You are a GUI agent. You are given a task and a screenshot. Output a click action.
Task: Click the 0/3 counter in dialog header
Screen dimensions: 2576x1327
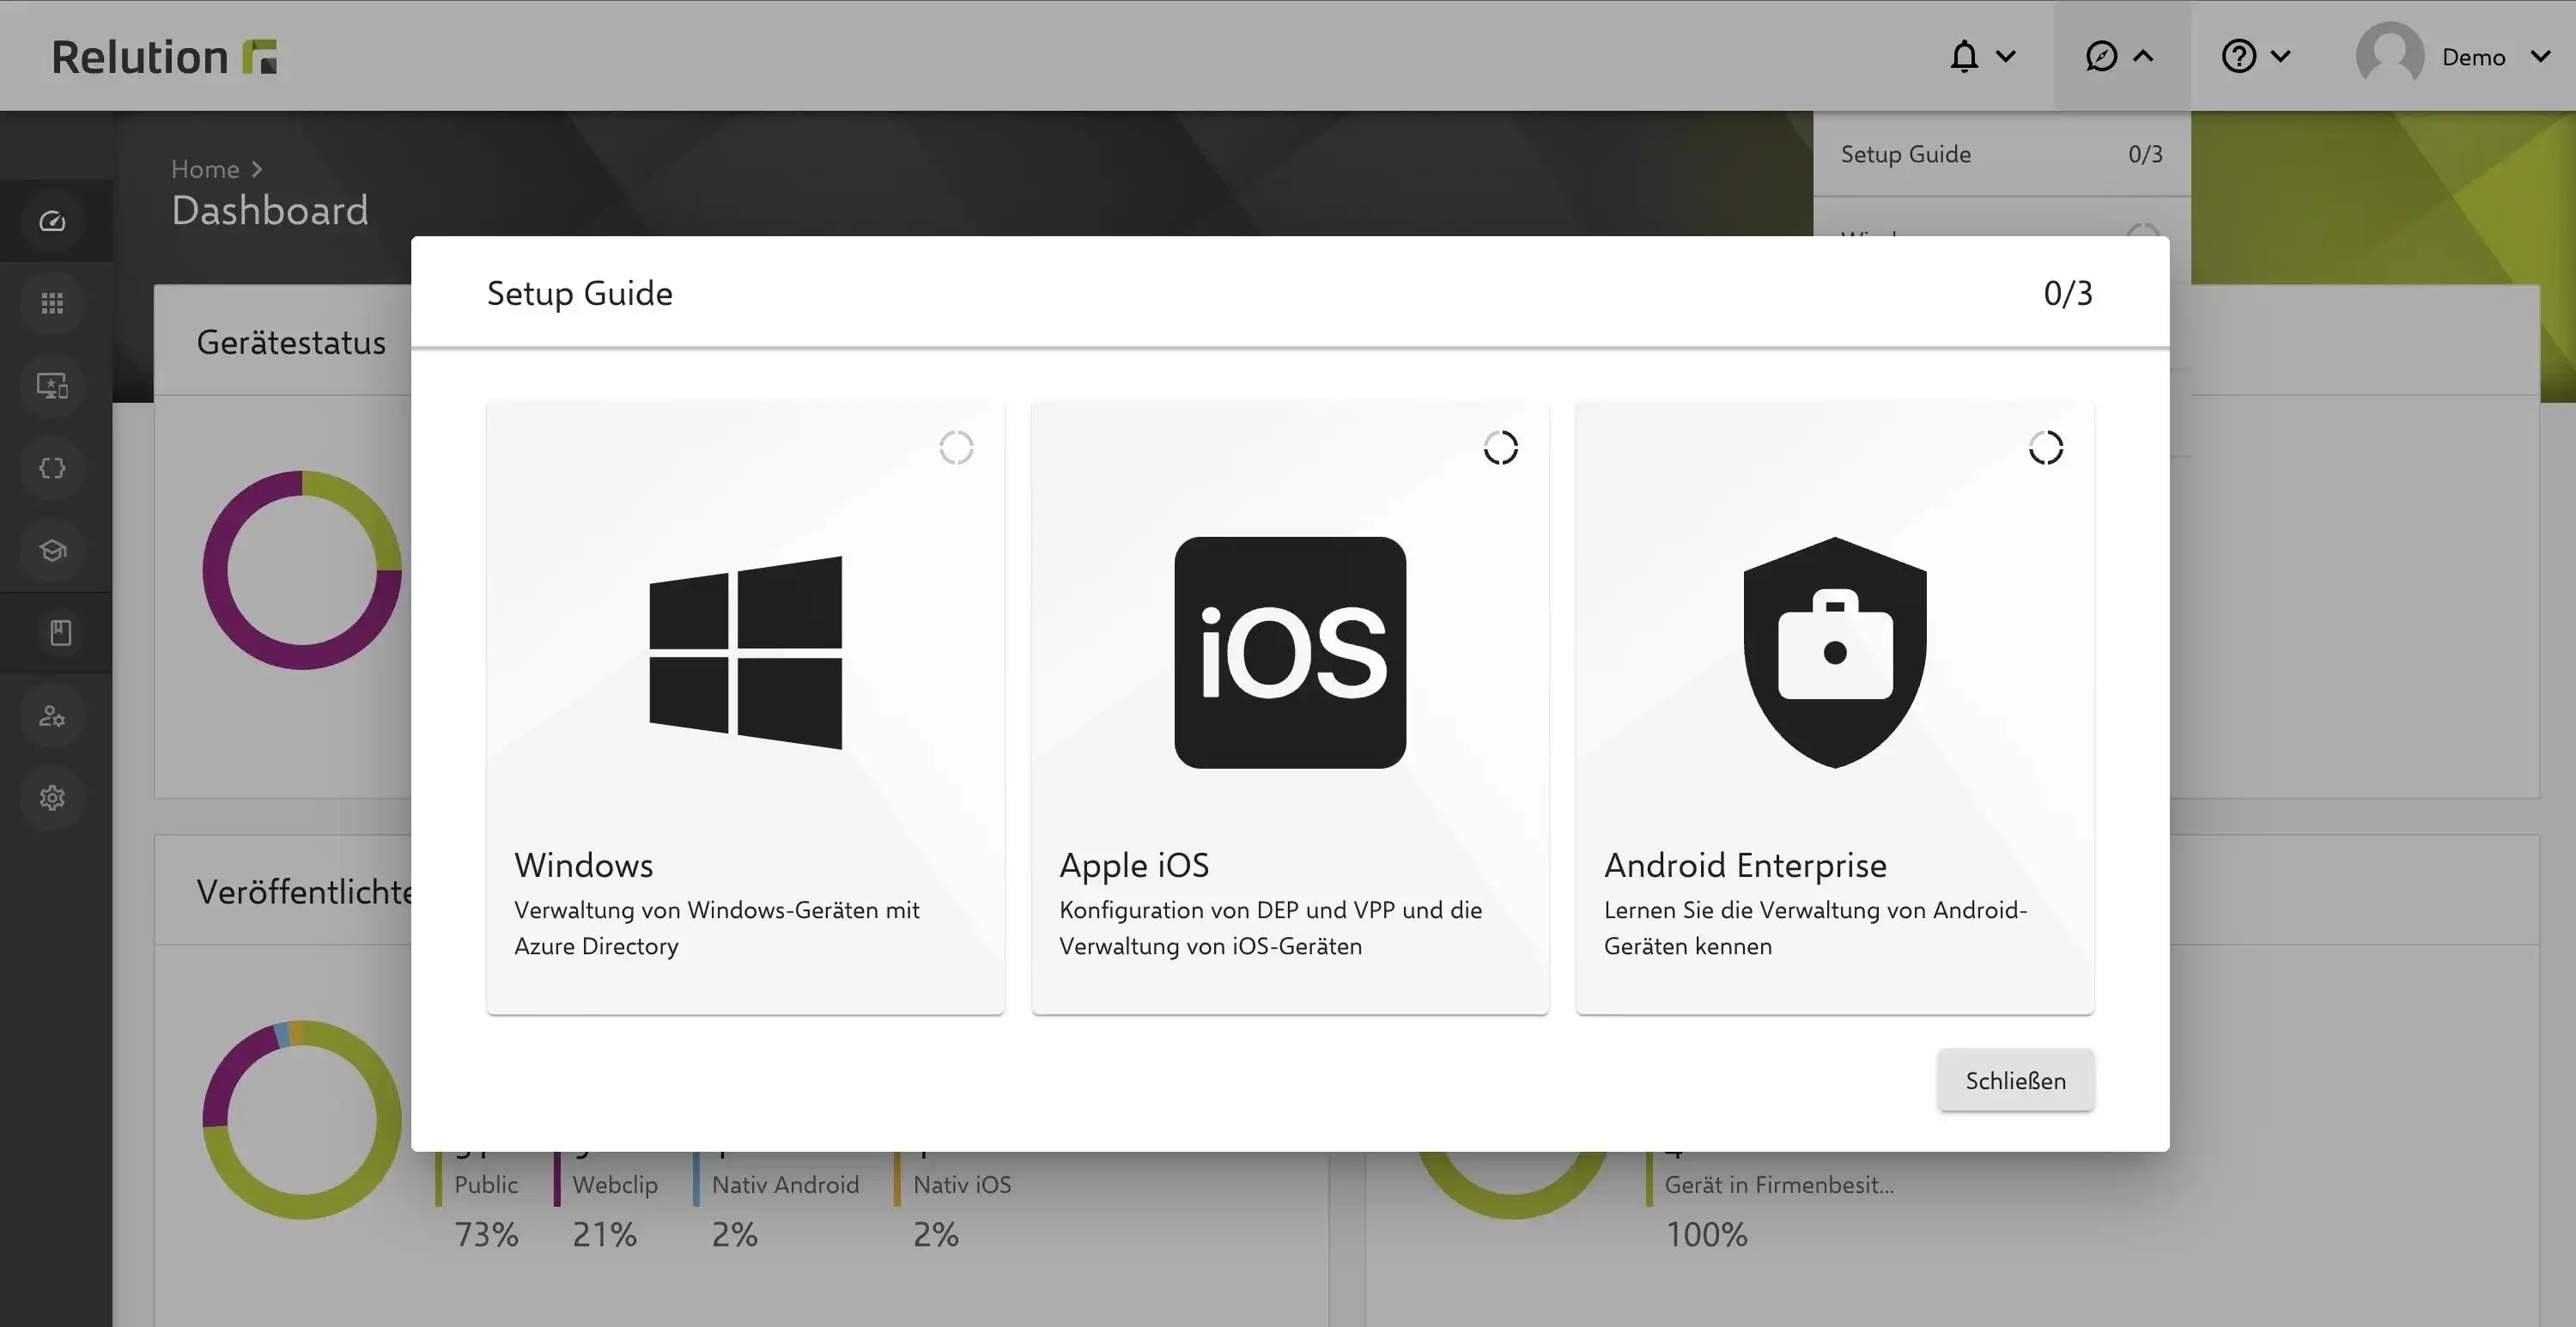[x=2068, y=293]
